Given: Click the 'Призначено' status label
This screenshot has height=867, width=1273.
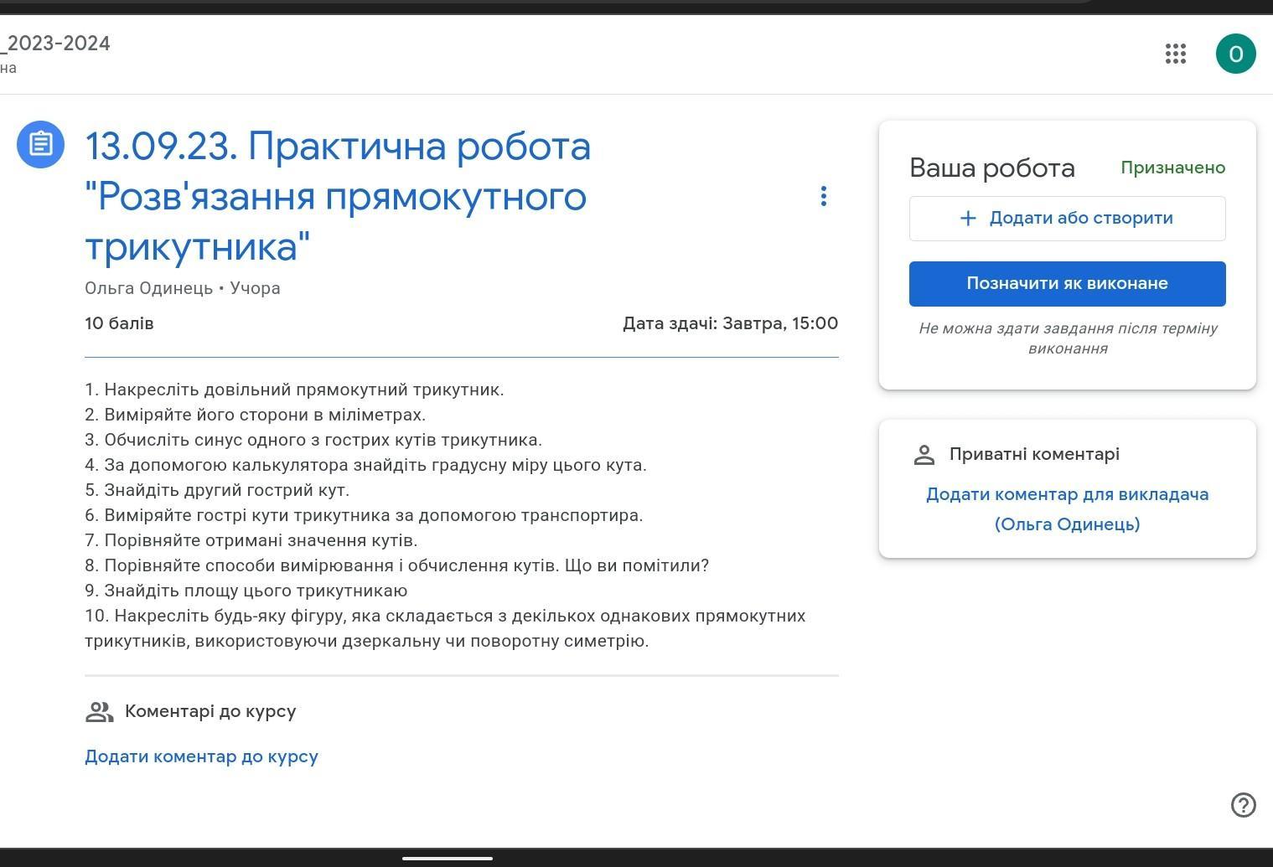Looking at the screenshot, I should [x=1172, y=168].
